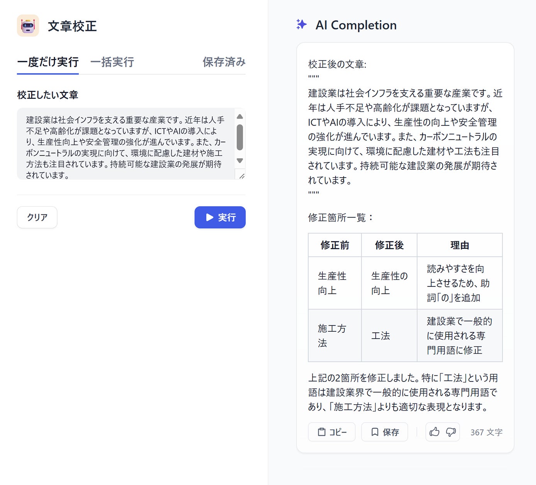Switch to 一括実行 tab
This screenshot has width=536, height=485.
pyautogui.click(x=112, y=62)
